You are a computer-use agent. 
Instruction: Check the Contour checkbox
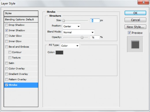[x=10, y=52]
